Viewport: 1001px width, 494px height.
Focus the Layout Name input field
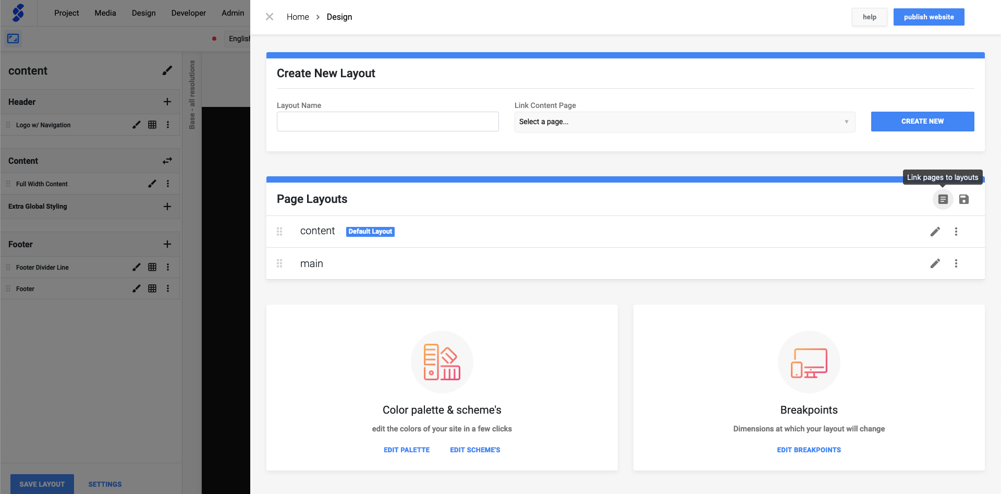[387, 122]
